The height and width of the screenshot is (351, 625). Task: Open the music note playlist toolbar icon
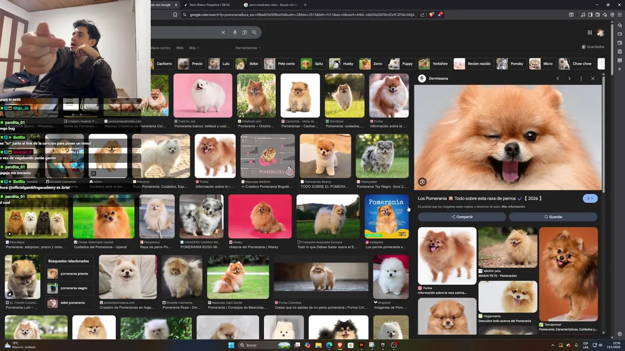(583, 15)
